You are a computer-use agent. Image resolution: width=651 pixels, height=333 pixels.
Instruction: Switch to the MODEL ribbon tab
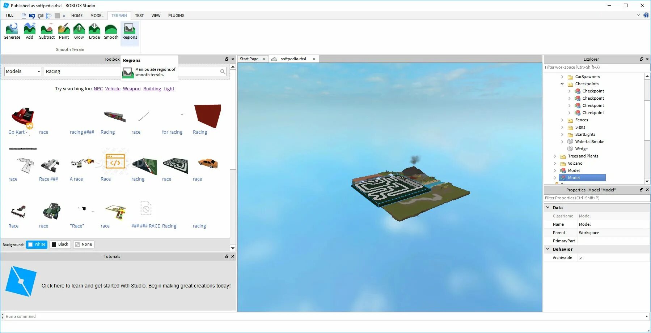point(97,16)
